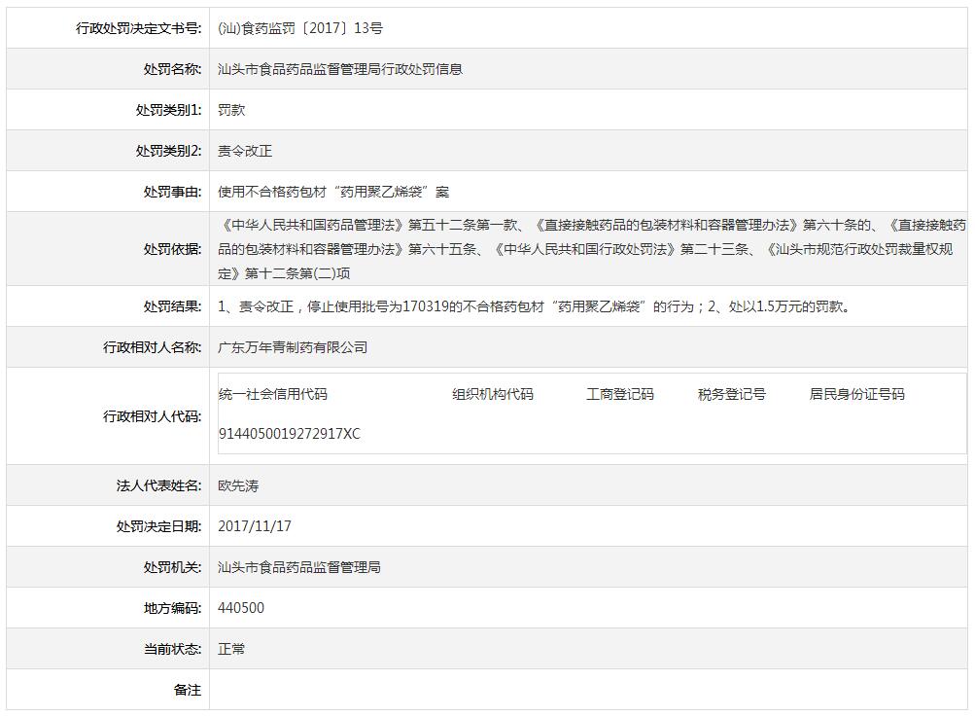Screen dimensions: 975x717
Task: Click the 税务登记号 column header
Action: point(732,394)
